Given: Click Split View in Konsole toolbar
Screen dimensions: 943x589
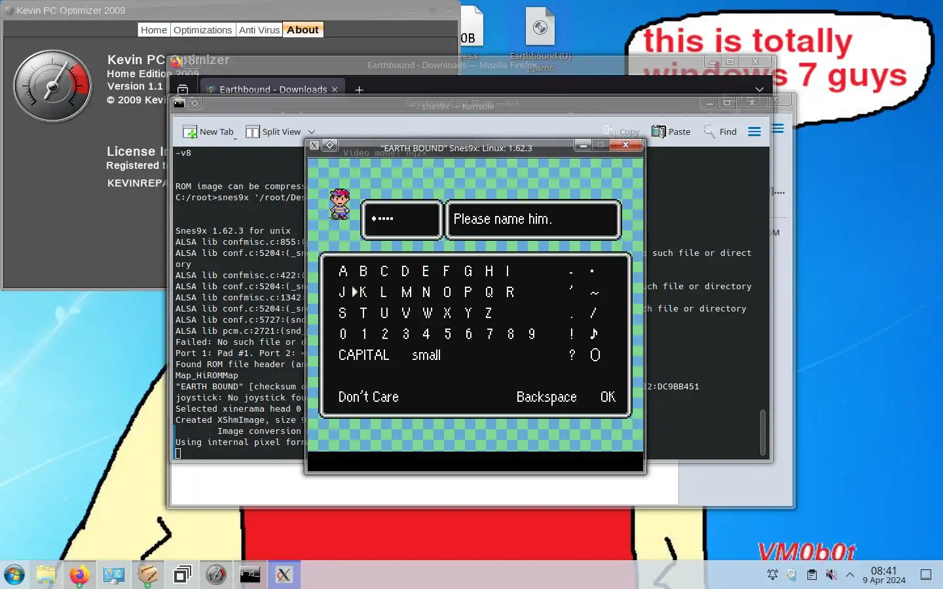Looking at the screenshot, I should coord(274,132).
